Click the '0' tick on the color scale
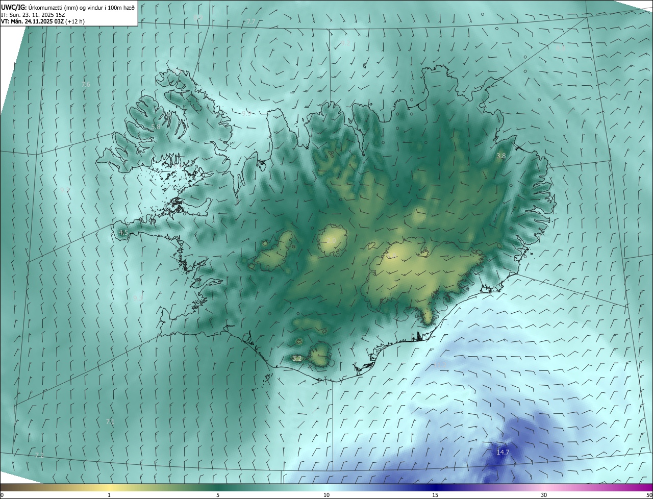 pyautogui.click(x=2, y=495)
